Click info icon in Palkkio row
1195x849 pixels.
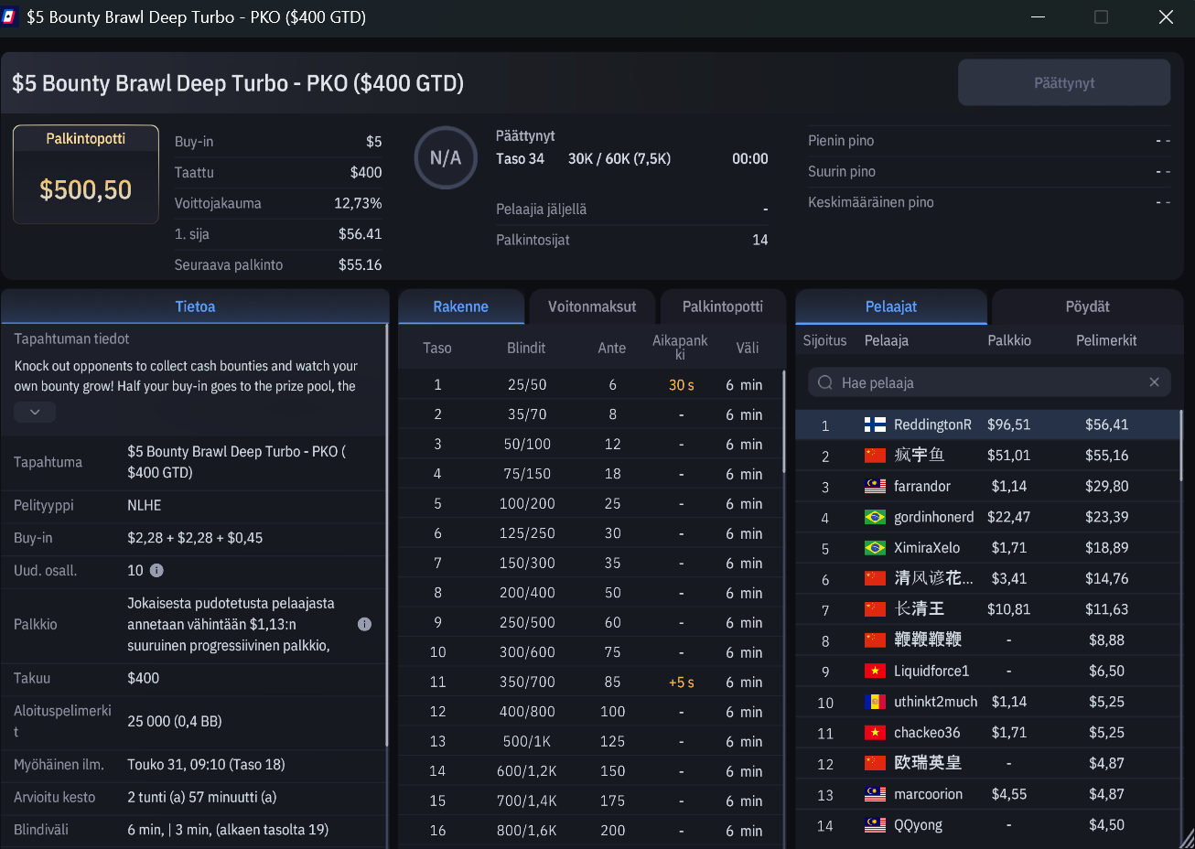tap(364, 624)
